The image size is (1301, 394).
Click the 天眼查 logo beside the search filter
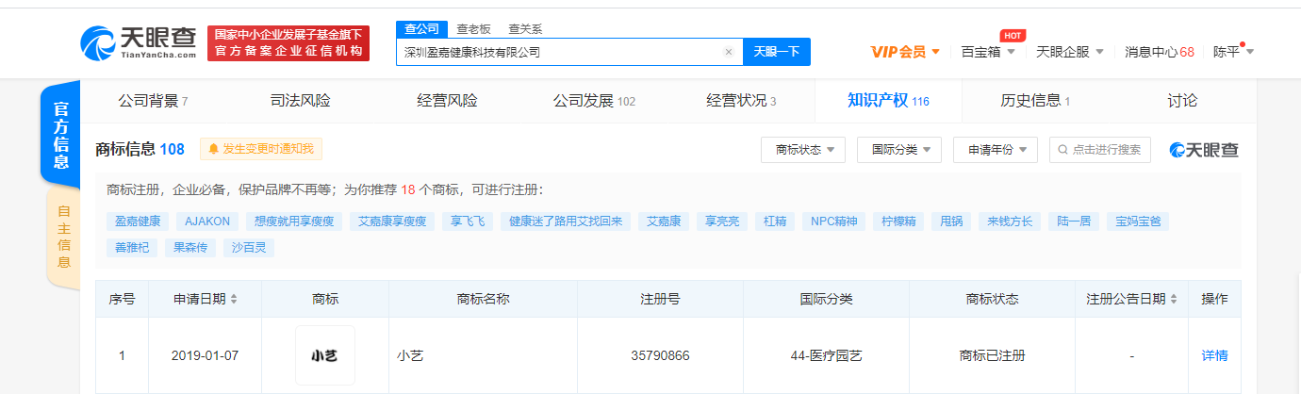tap(1205, 150)
